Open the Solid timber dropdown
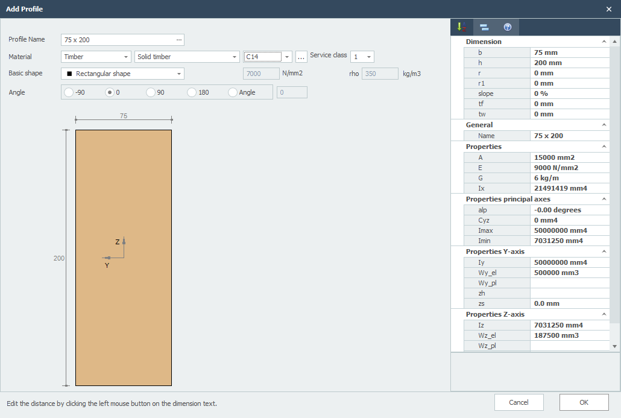The height and width of the screenshot is (418, 621). point(234,56)
